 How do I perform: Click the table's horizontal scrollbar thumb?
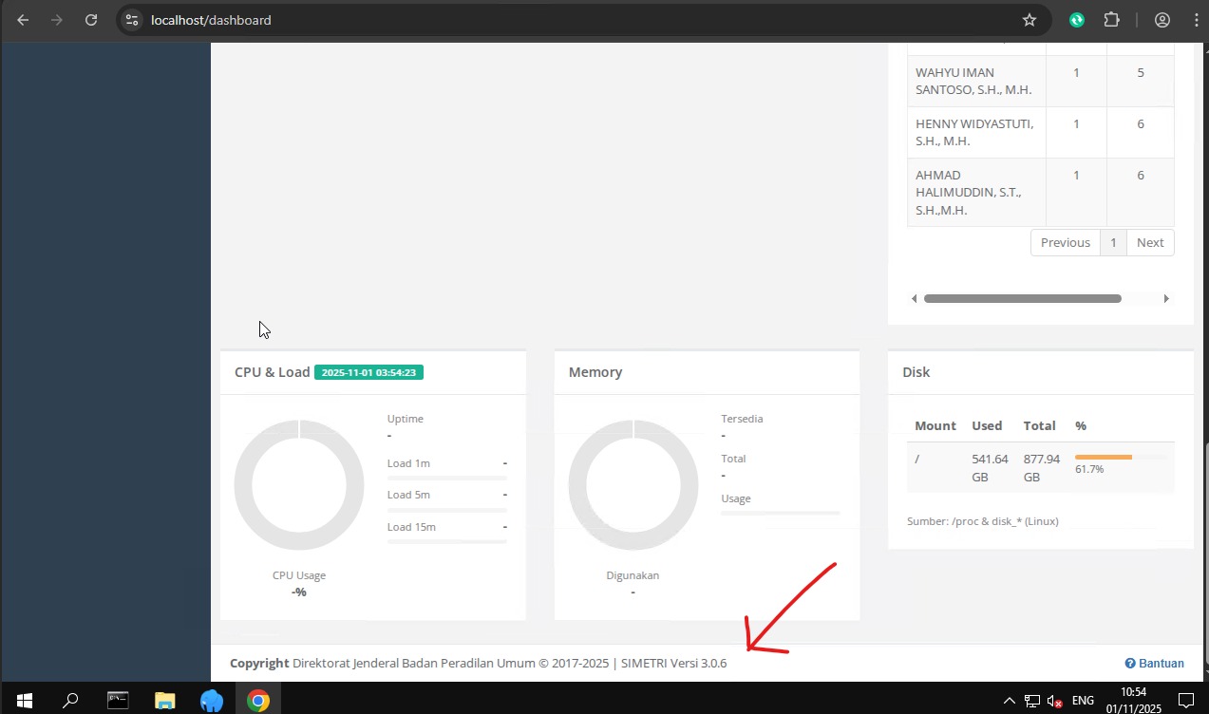tap(1022, 298)
